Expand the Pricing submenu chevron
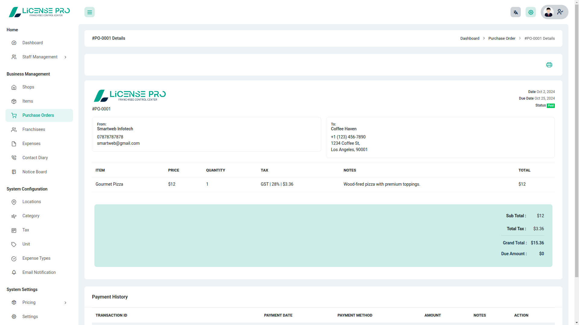 65,303
